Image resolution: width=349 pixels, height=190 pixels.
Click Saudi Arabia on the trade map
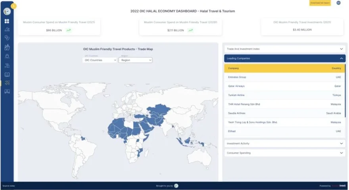[x=145, y=126]
